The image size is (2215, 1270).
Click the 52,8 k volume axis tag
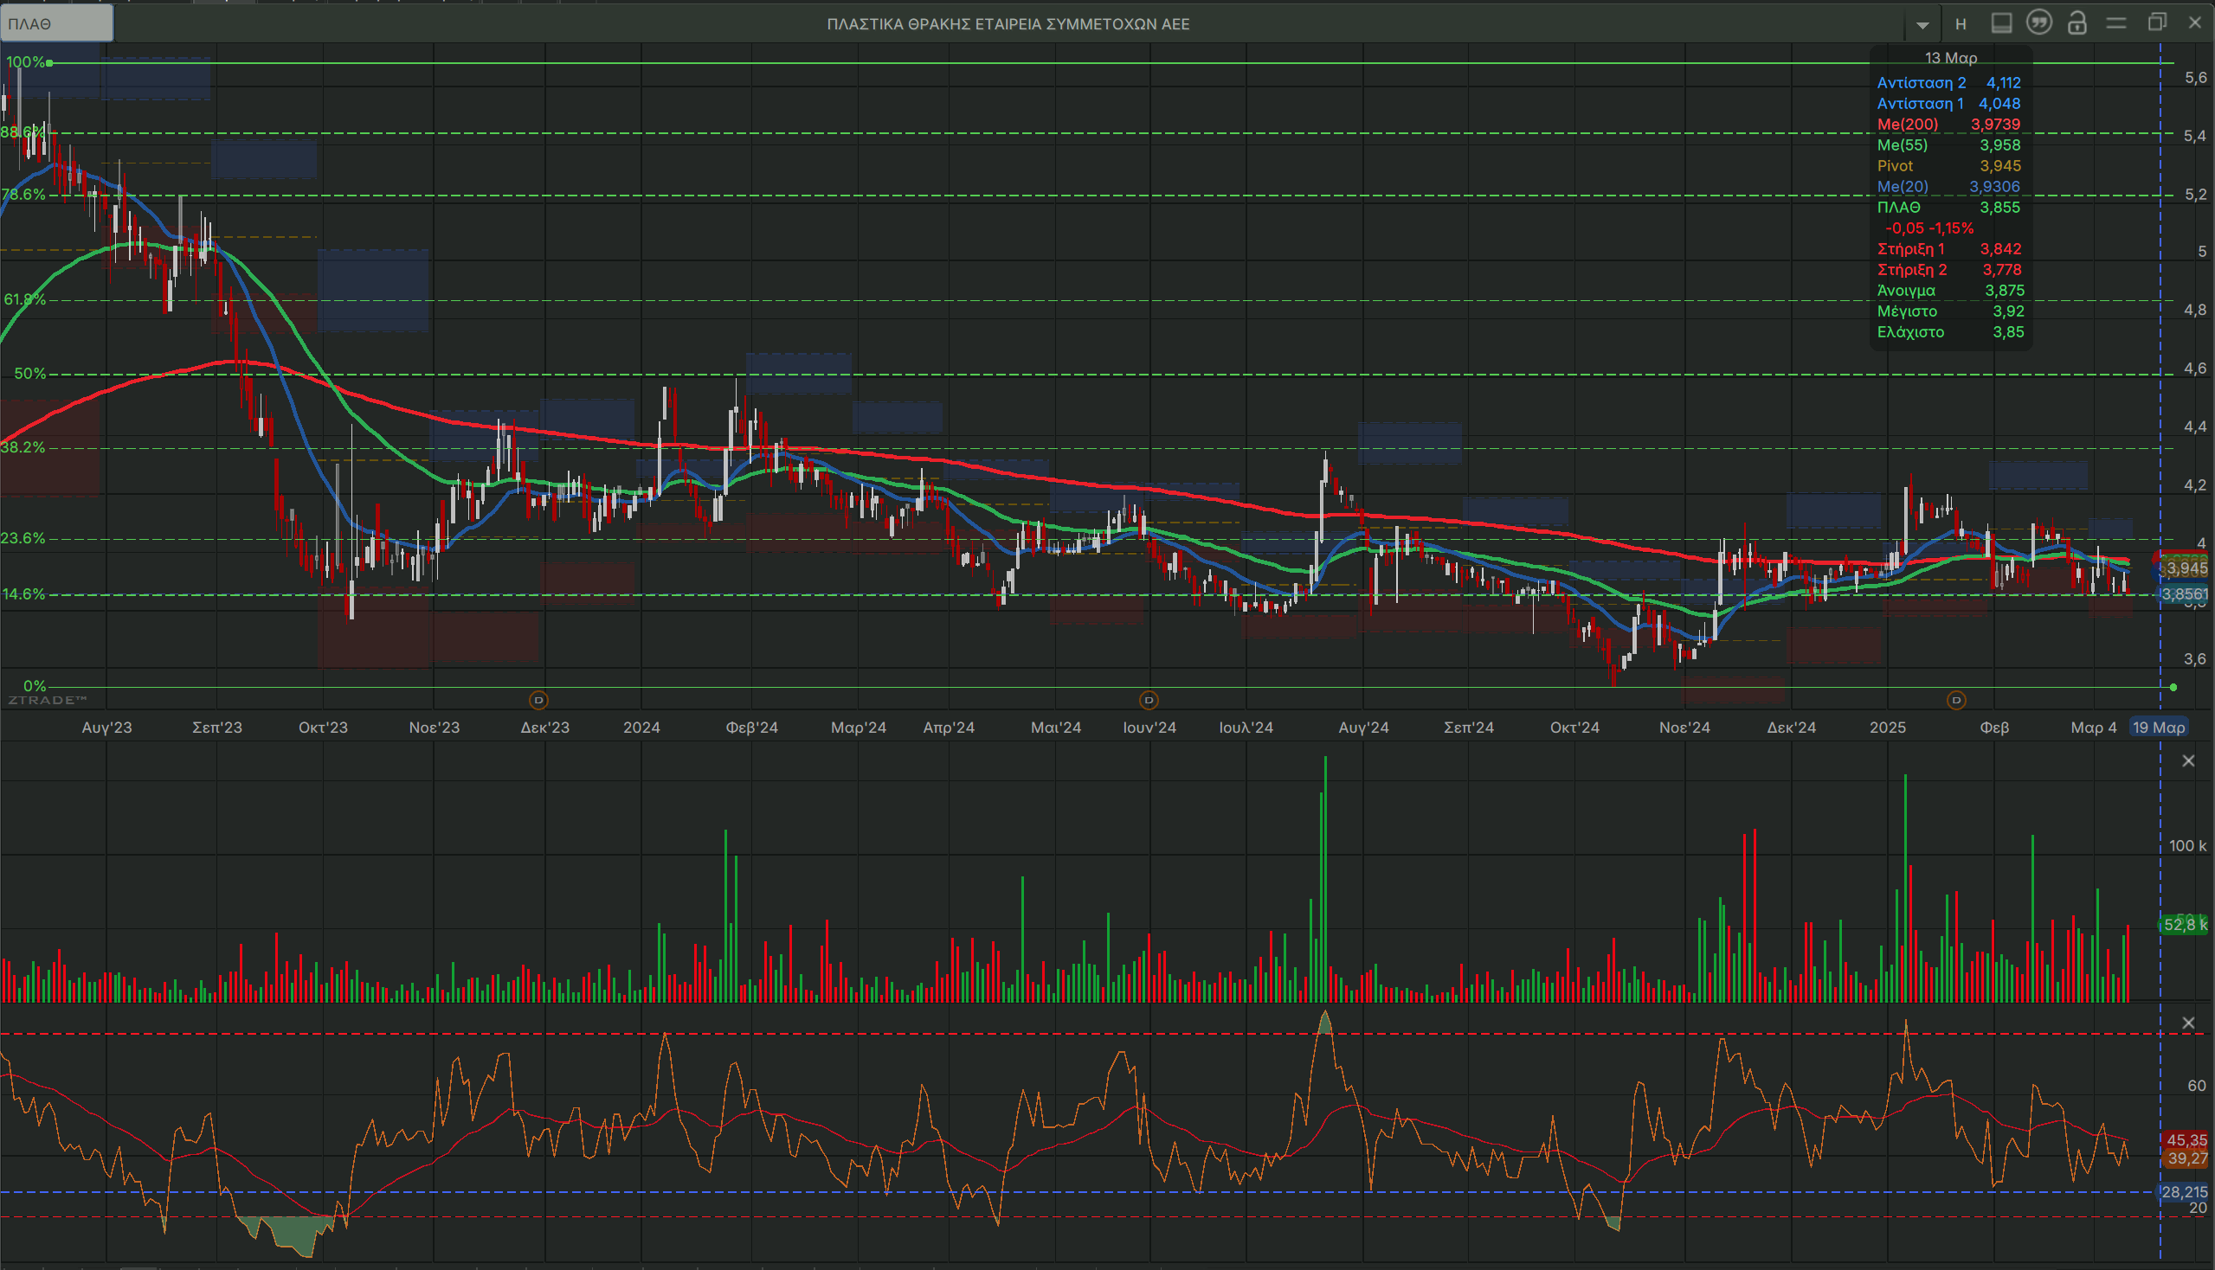[x=2186, y=925]
